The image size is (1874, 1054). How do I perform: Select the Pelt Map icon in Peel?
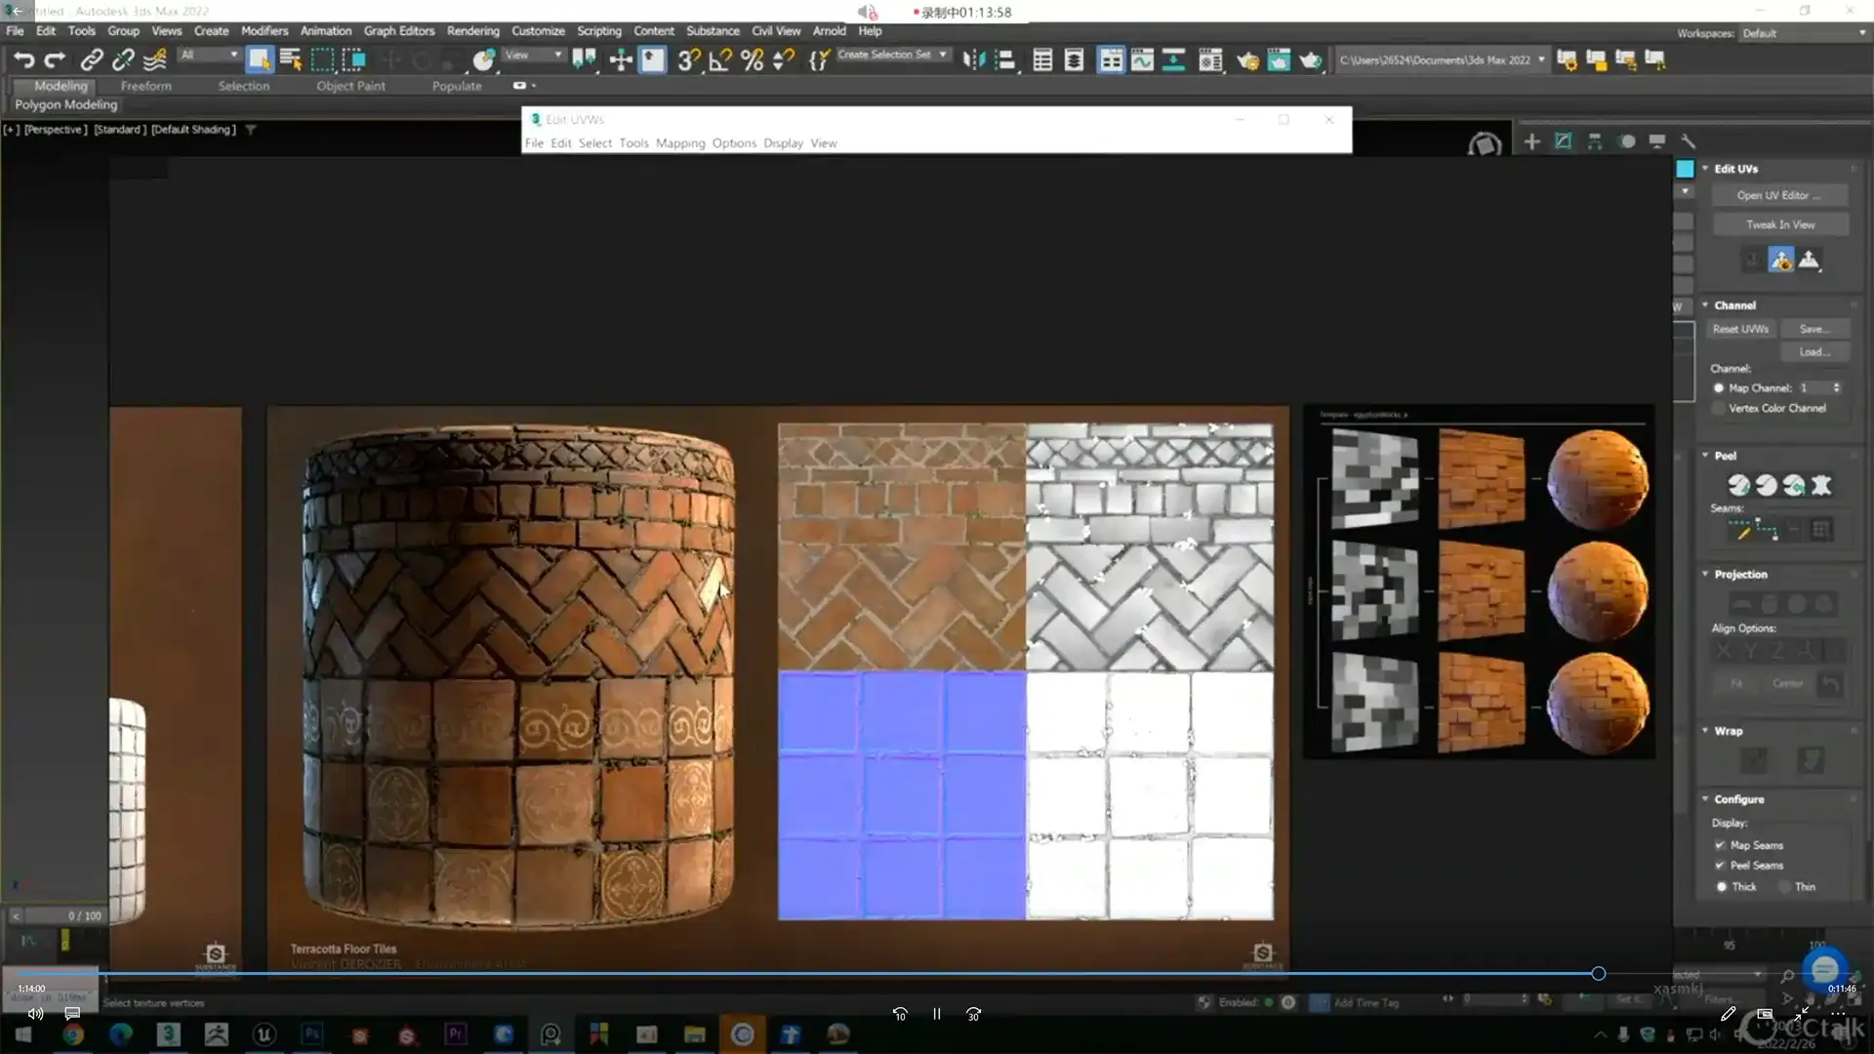1820,485
